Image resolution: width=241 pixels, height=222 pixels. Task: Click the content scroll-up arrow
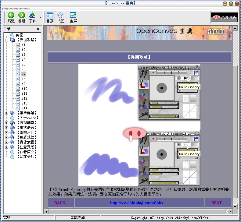[235, 28]
